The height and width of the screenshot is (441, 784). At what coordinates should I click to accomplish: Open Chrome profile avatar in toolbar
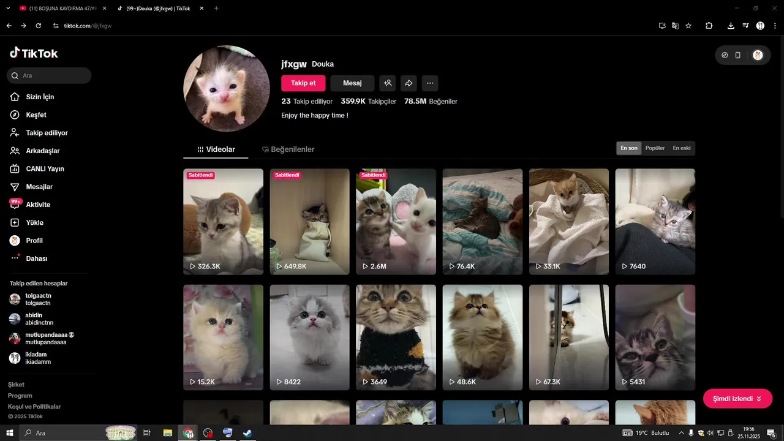(x=760, y=26)
